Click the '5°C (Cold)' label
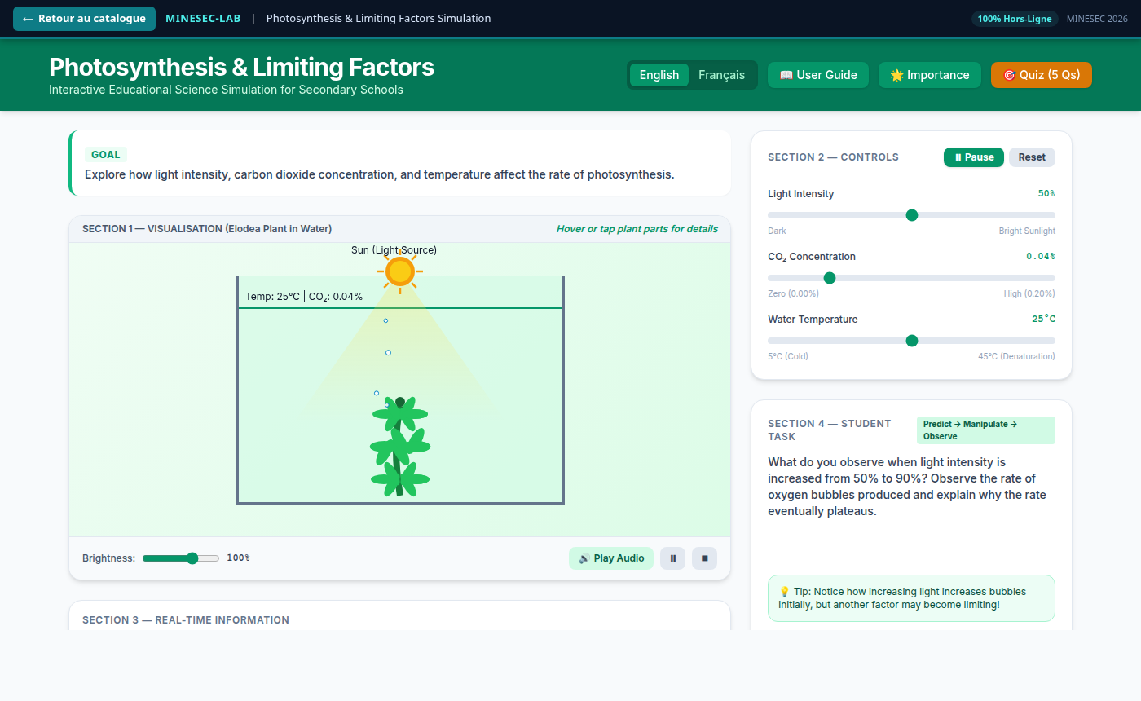This screenshot has height=701, width=1141. pos(788,357)
